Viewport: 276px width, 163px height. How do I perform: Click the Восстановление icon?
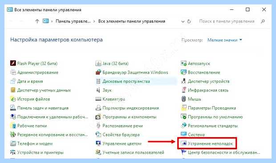183,72
